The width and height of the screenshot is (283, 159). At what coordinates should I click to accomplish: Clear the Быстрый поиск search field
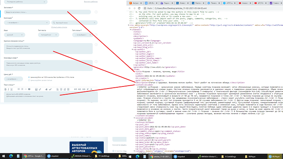pyautogui.click(x=94, y=23)
